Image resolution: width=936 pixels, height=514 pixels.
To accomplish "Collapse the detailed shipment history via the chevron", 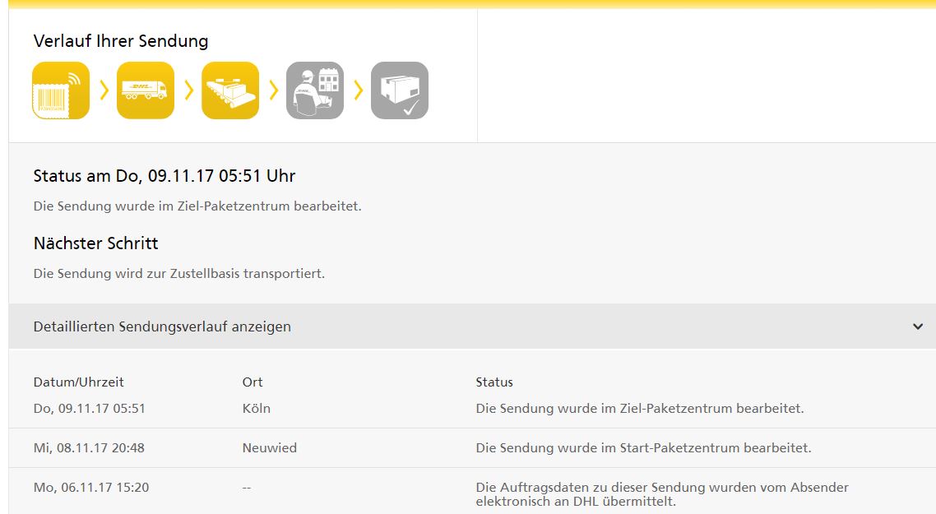I will click(918, 326).
